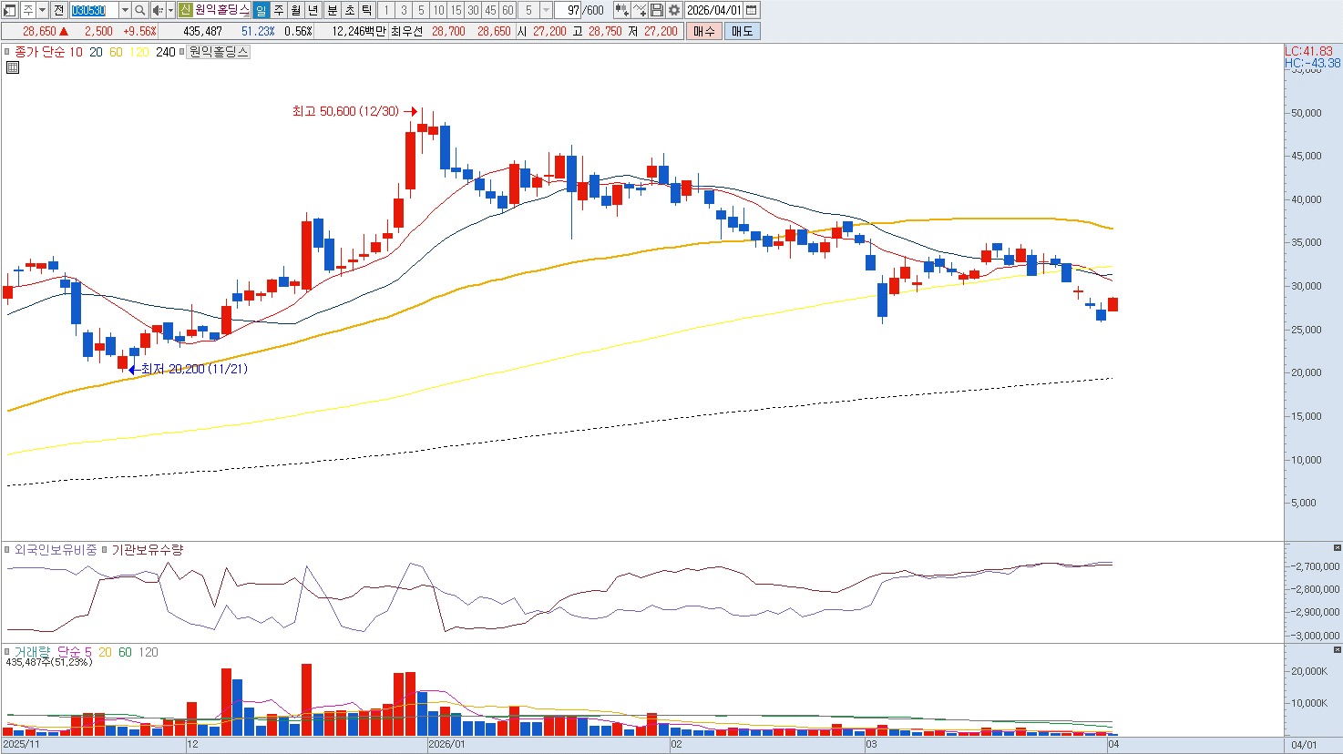Open the dropdown next to interval 5
This screenshot has height=754, width=1343.
547,10
